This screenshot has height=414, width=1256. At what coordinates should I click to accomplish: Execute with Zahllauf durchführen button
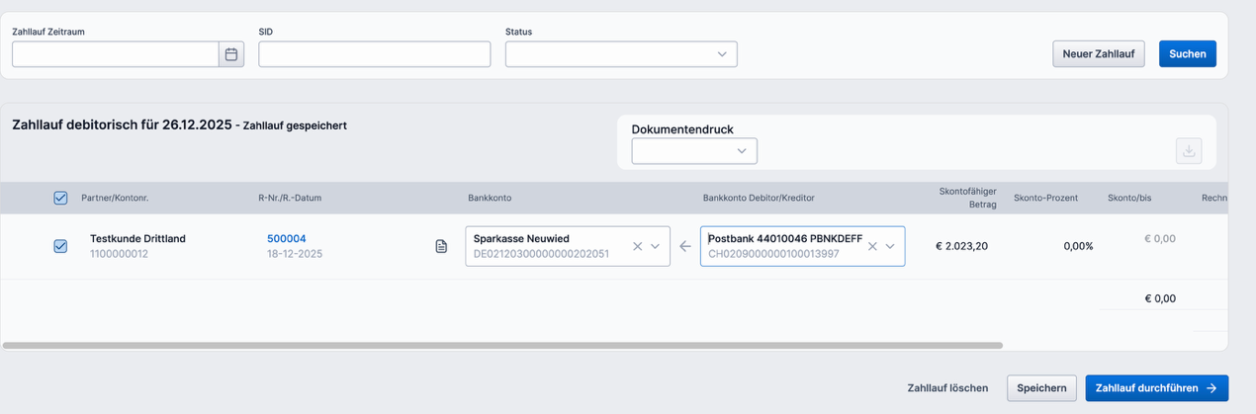[1156, 388]
